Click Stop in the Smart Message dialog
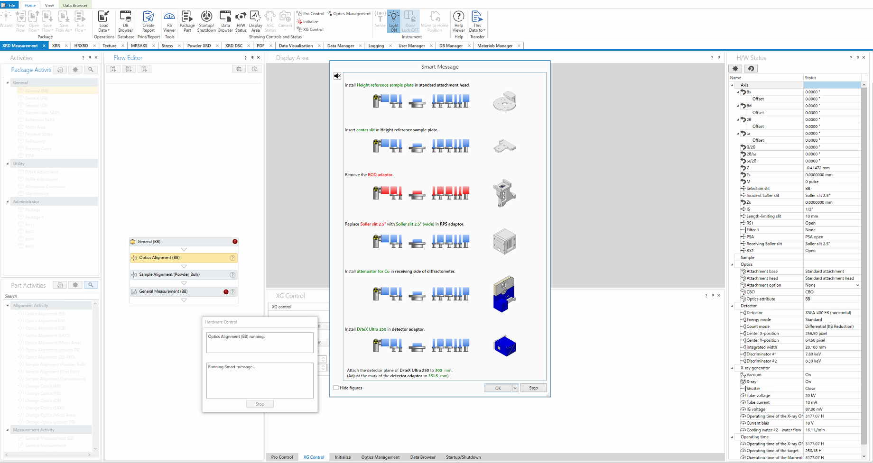The image size is (873, 463). (533, 388)
